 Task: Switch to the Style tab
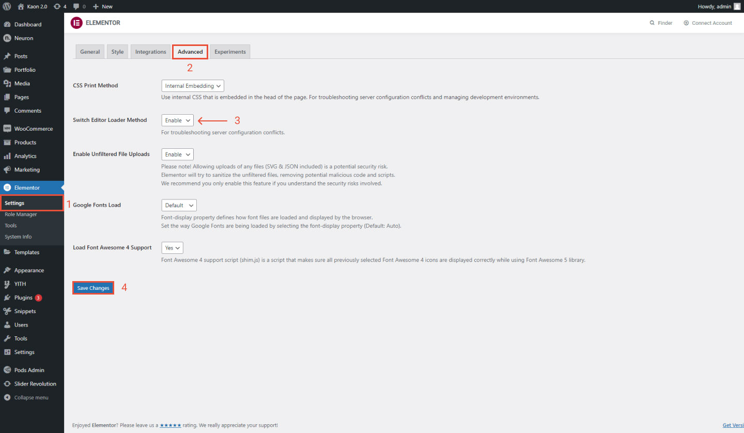coord(118,52)
